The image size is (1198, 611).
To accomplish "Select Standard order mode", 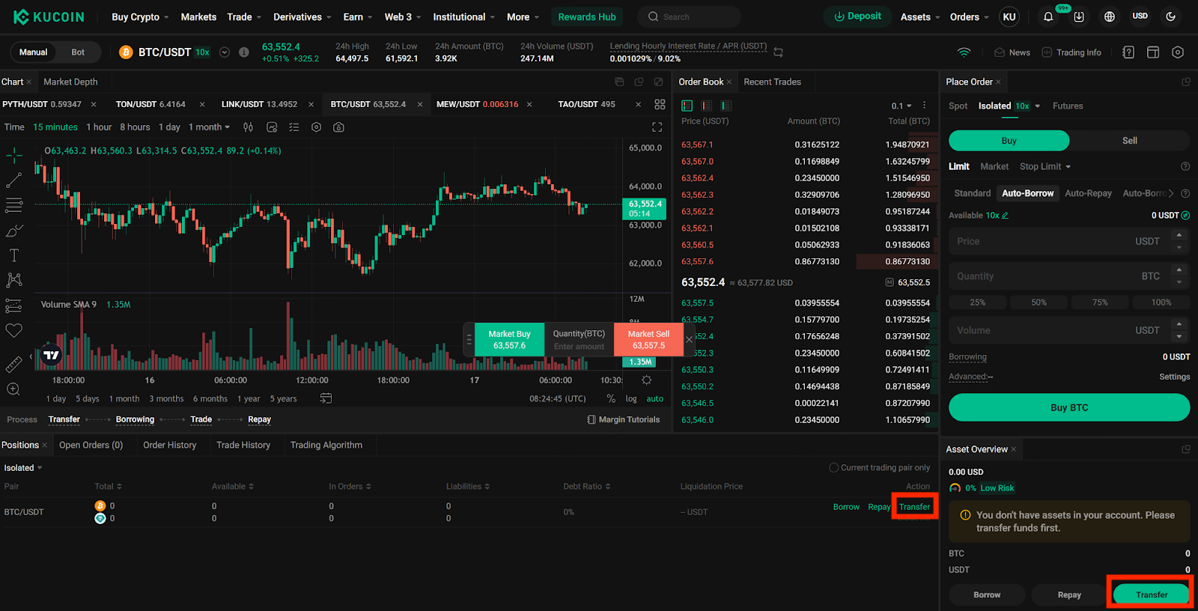I will tap(972, 193).
